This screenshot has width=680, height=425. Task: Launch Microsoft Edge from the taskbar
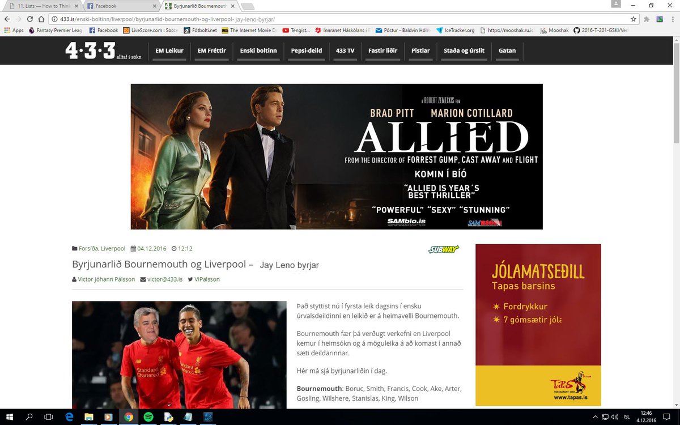(x=69, y=417)
